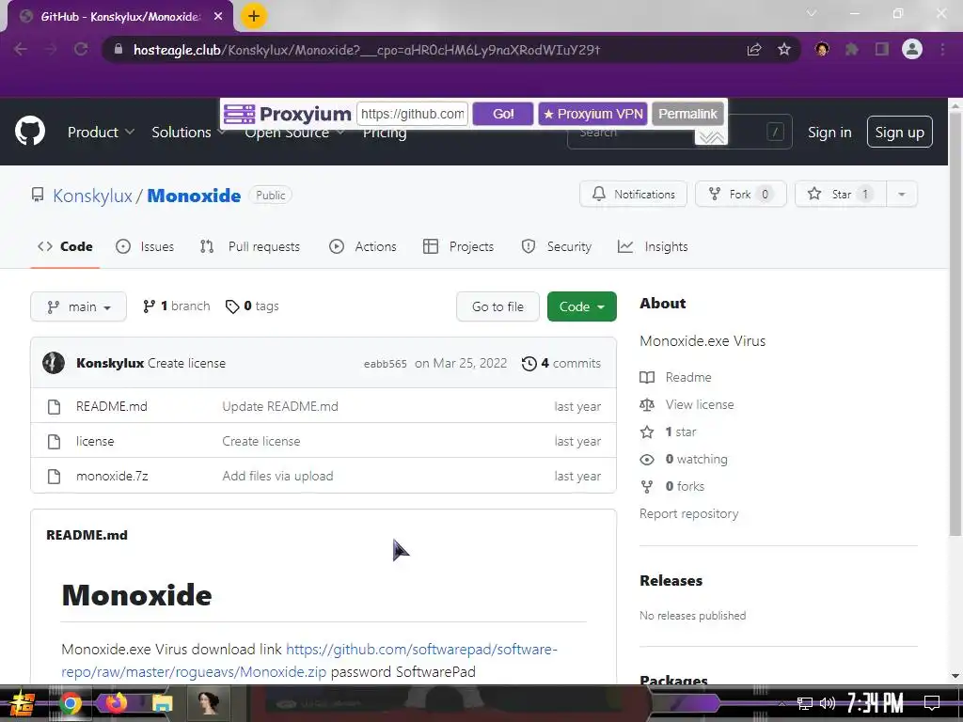
Task: Open the 0 forks link
Action: (671, 486)
